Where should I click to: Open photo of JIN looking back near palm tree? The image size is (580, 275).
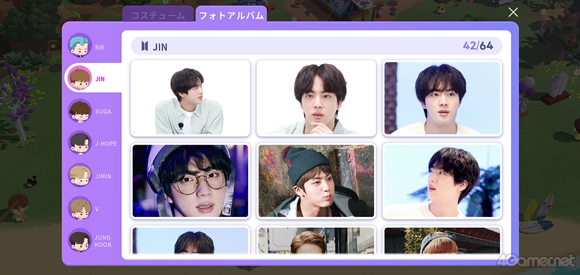tap(442, 181)
